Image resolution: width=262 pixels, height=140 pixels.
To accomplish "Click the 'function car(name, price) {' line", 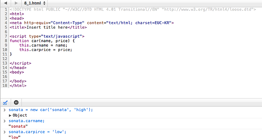I will [42, 41].
